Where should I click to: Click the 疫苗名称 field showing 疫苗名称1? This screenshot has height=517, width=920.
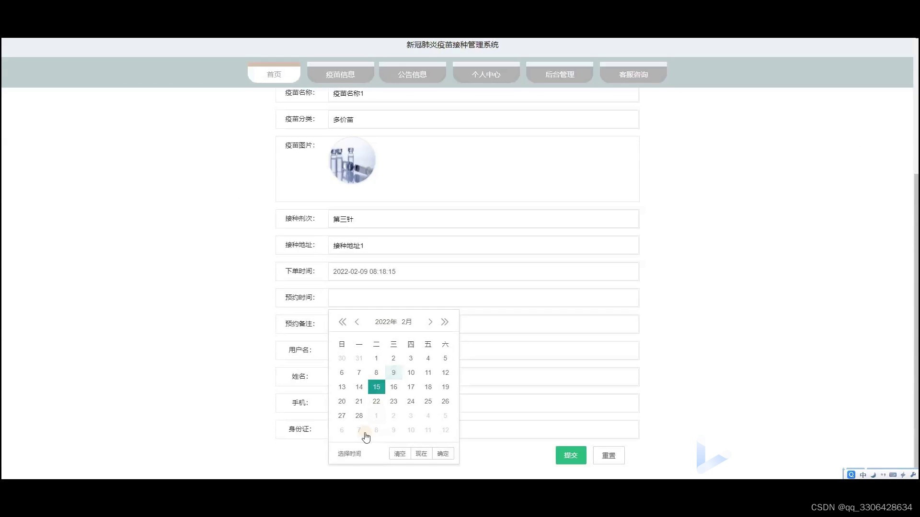pyautogui.click(x=483, y=94)
